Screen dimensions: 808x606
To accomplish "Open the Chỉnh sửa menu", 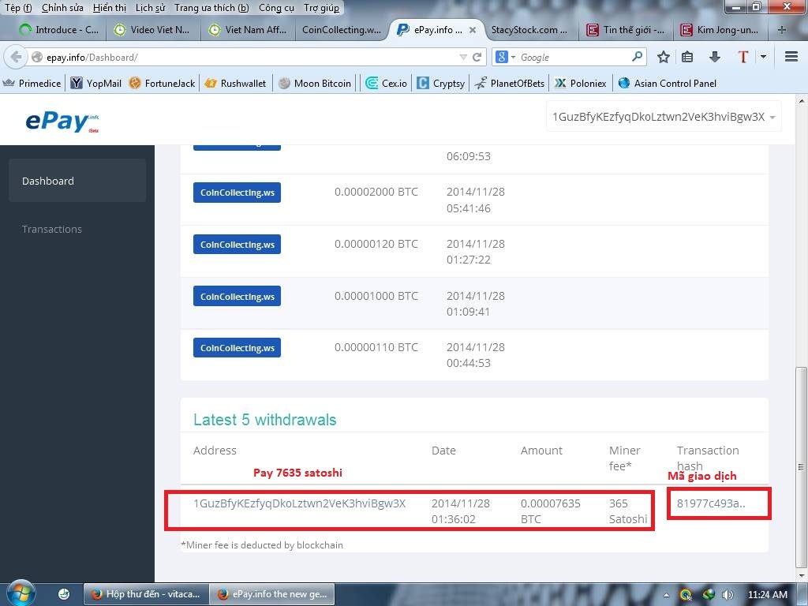I will click(x=62, y=8).
